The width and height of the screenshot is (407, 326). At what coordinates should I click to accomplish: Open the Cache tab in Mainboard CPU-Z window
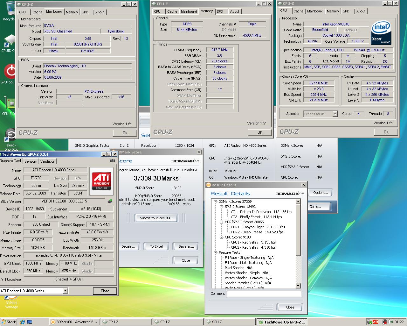point(37,12)
